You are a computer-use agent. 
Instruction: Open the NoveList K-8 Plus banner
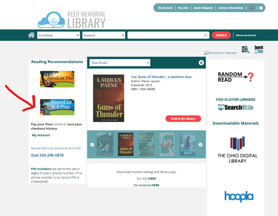[x=57, y=107]
